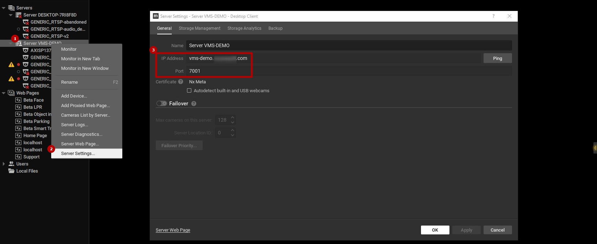Cancel the Server Settings dialog
This screenshot has width=597, height=244.
pos(497,230)
